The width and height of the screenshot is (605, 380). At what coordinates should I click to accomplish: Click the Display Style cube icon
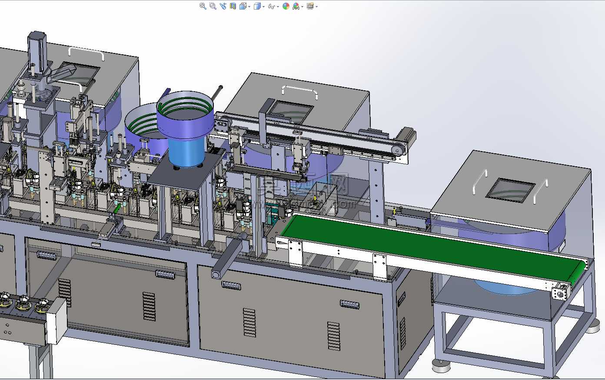257,6
